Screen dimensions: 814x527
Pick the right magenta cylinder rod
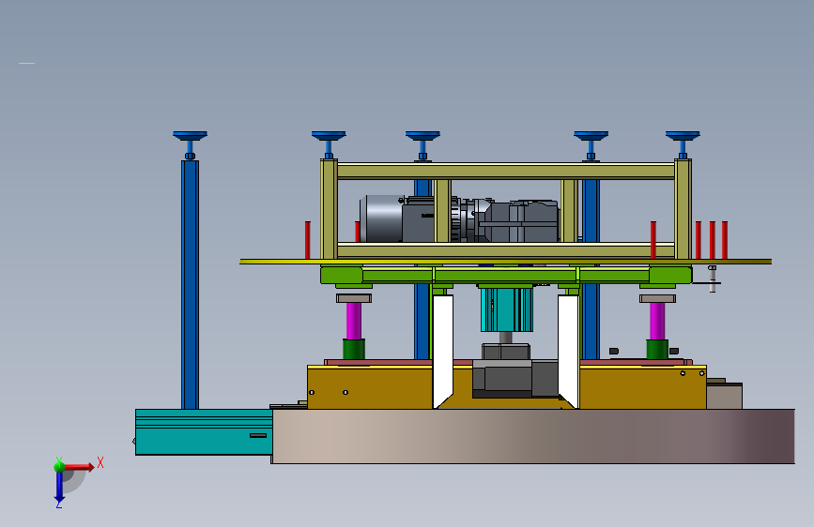(x=657, y=321)
